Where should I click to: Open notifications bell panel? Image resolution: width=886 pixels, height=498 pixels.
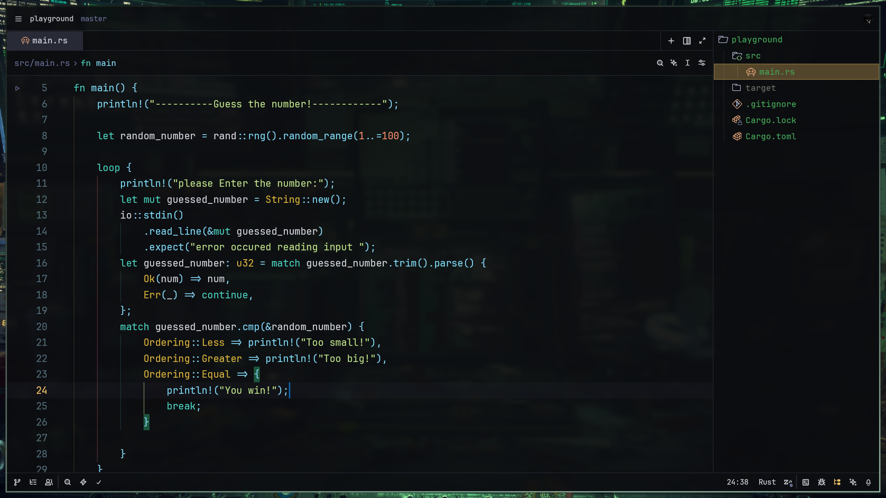(868, 482)
